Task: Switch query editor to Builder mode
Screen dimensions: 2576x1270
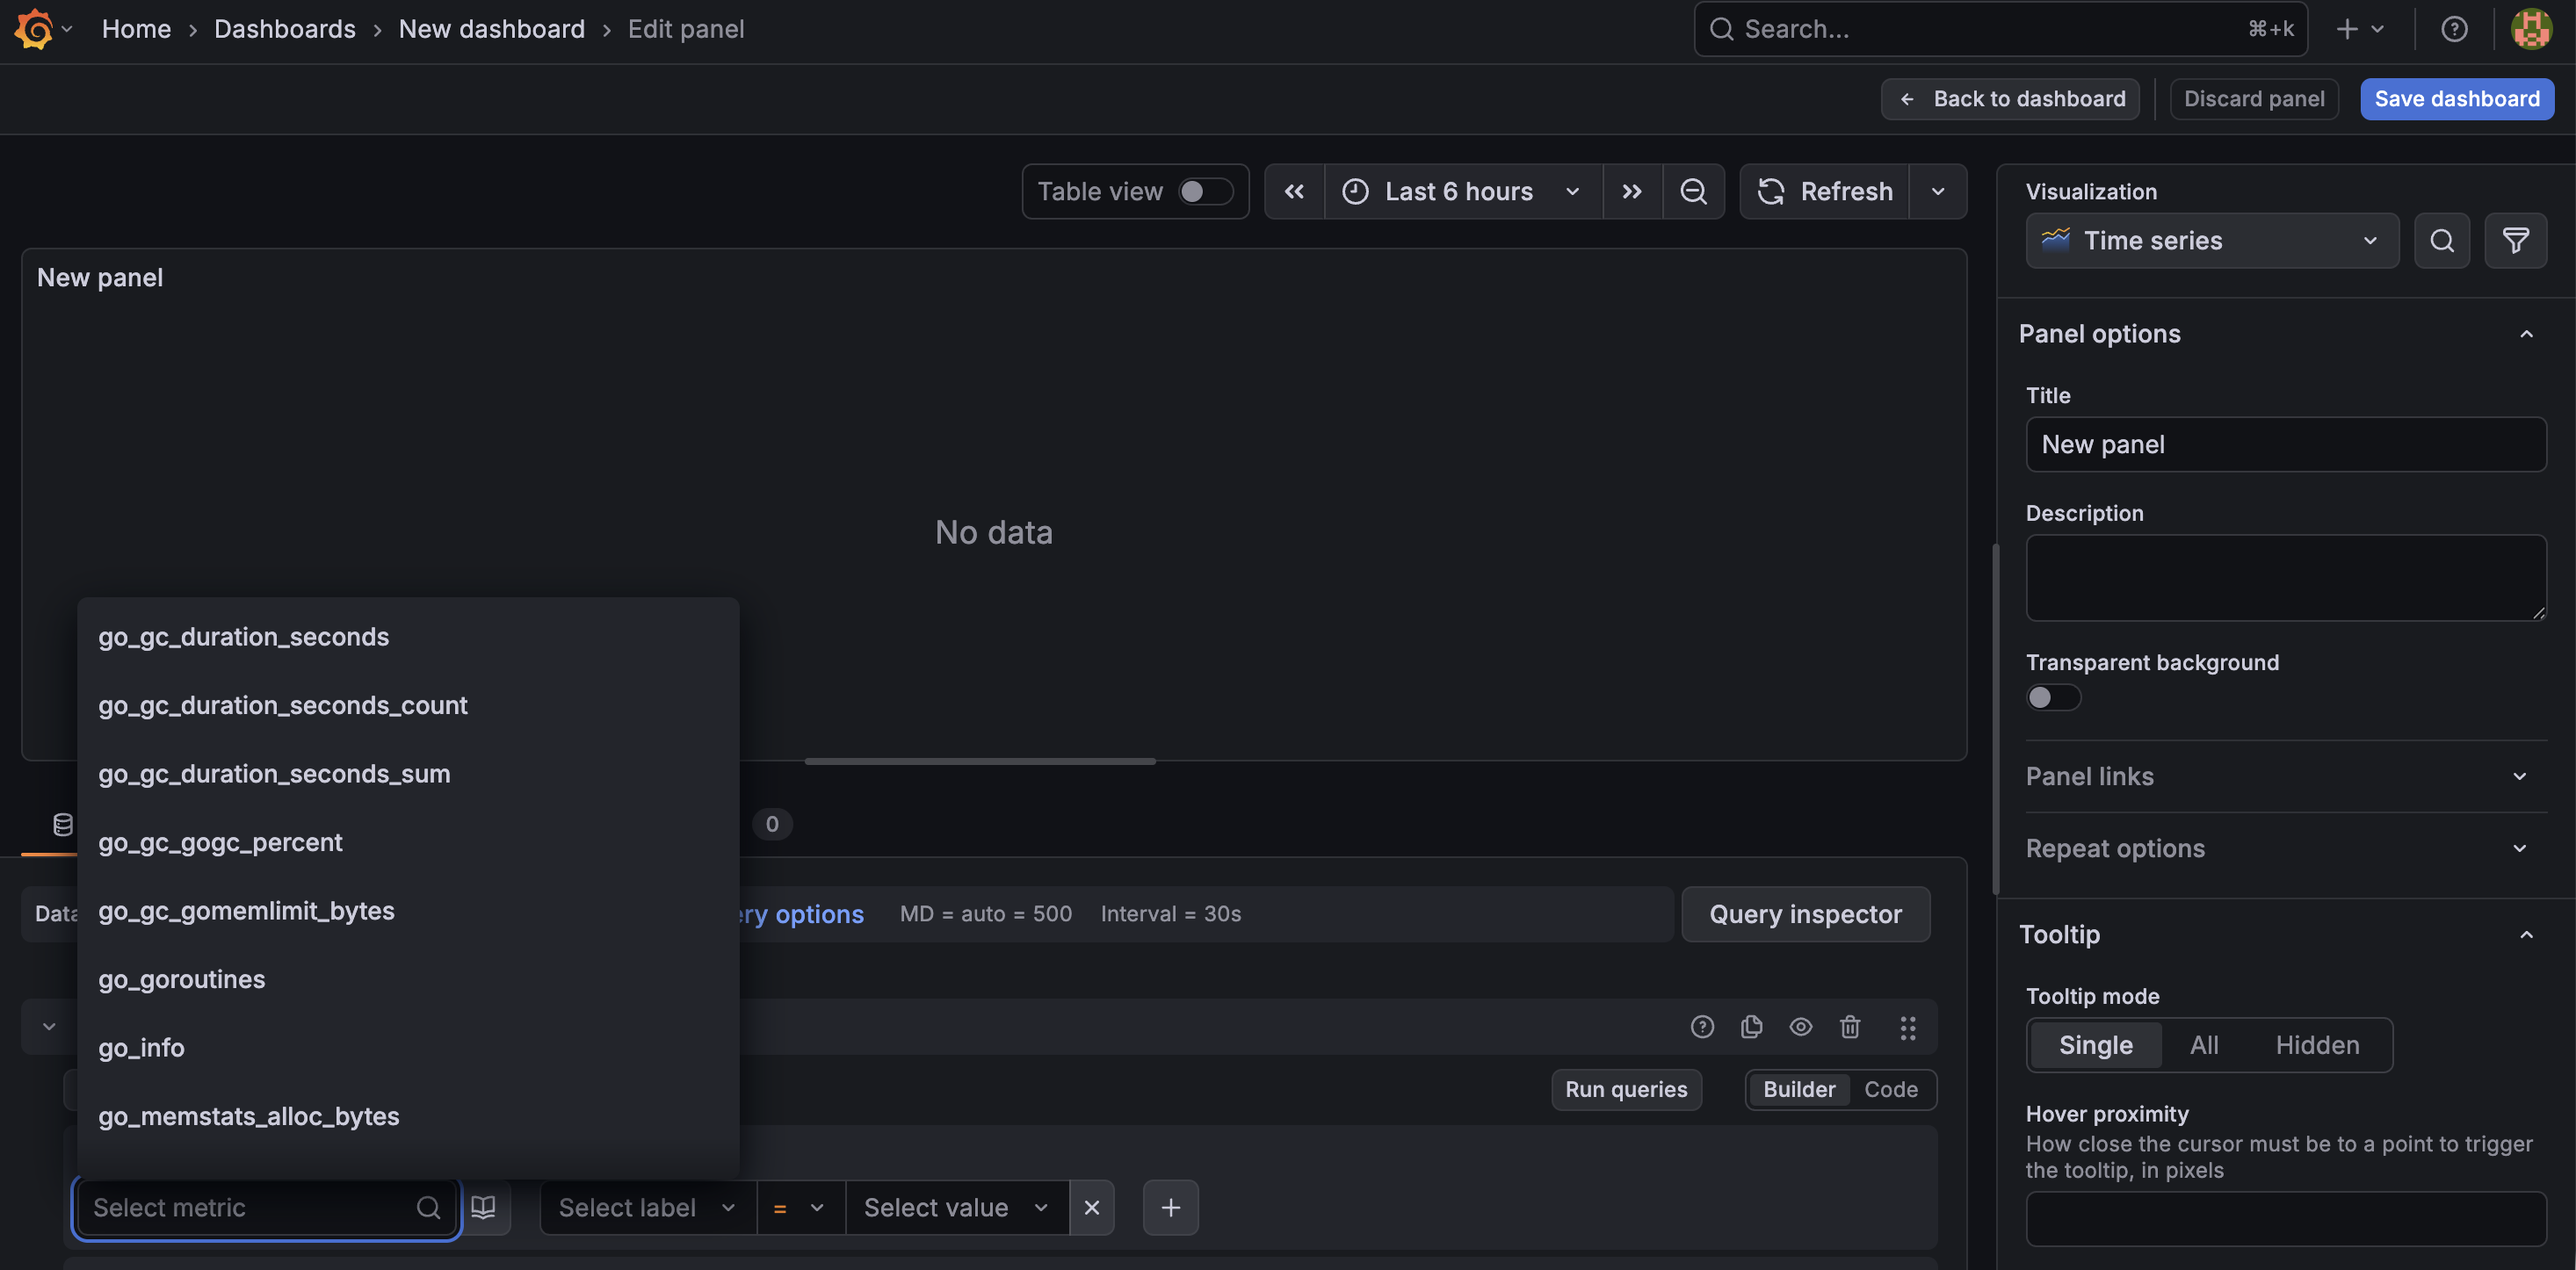Action: tap(1799, 1090)
